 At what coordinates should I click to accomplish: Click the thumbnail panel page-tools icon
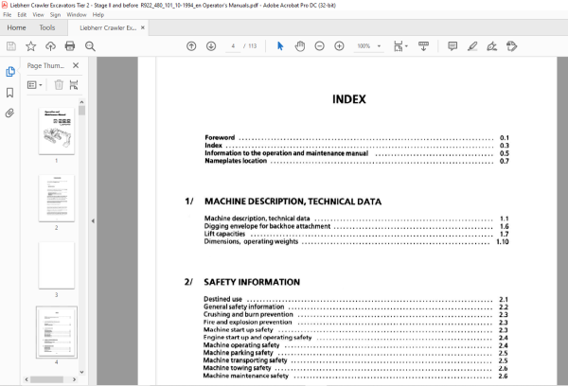(74, 85)
